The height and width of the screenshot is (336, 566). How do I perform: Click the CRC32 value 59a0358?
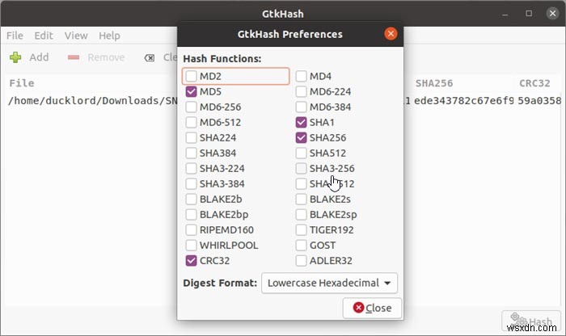[x=539, y=101]
